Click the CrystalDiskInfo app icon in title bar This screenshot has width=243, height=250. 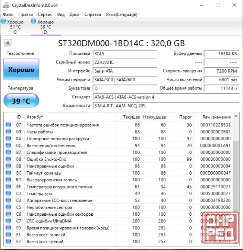click(x=6, y=5)
